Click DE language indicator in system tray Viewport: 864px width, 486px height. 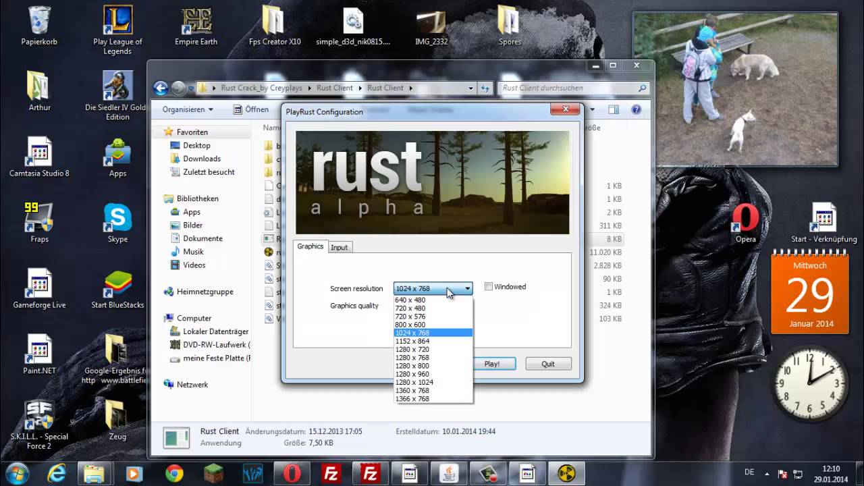tap(749, 473)
